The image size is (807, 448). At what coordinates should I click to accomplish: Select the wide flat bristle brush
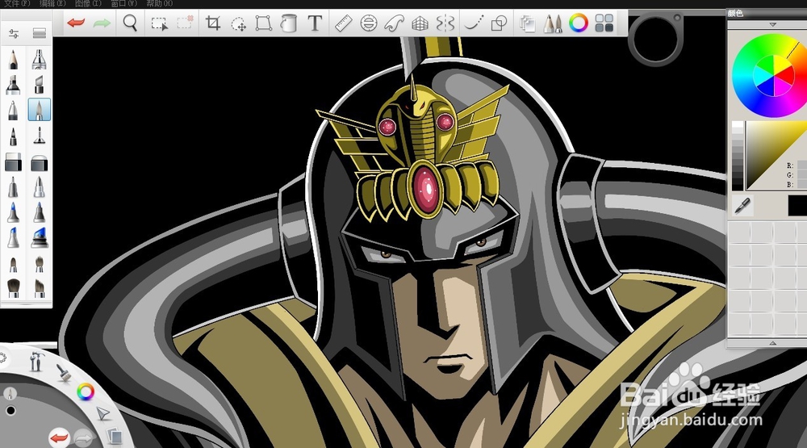point(14,287)
